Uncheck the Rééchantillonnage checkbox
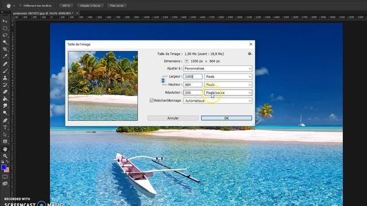 (x=151, y=101)
